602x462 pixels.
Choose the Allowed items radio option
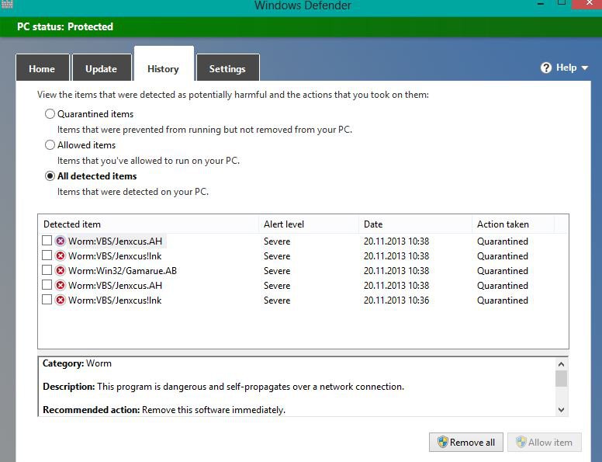pyautogui.click(x=50, y=145)
